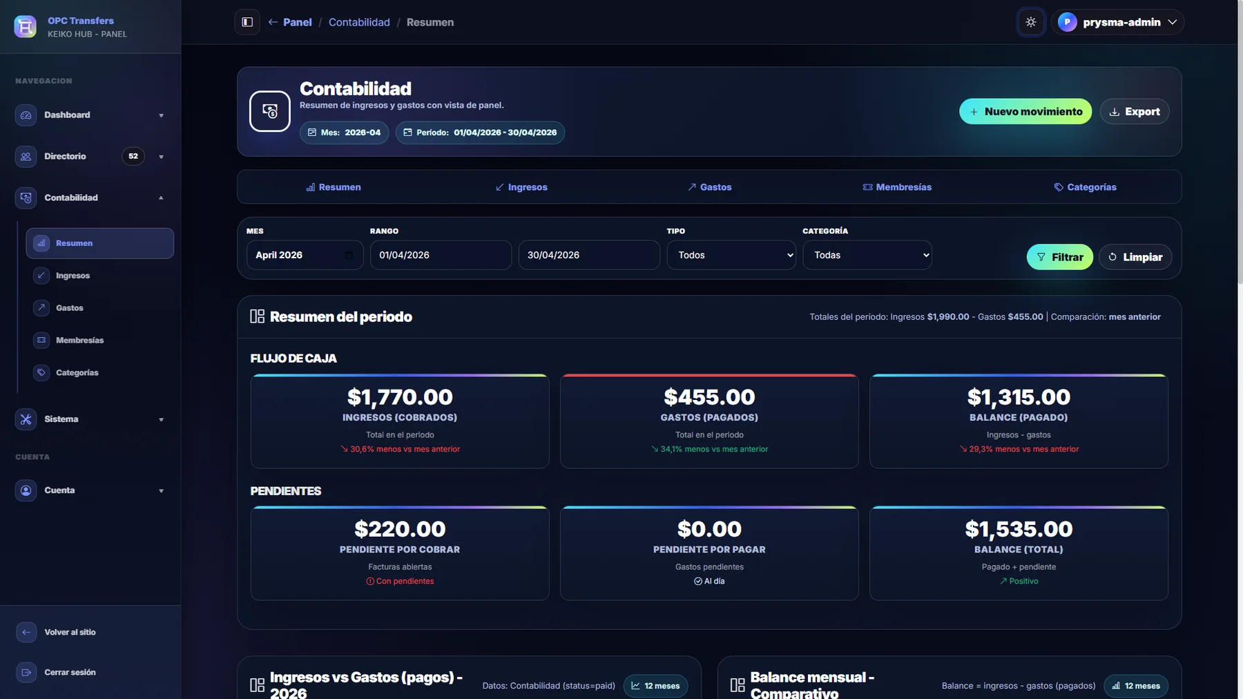
Task: Click the Directorio 52 count badge
Action: pos(133,156)
